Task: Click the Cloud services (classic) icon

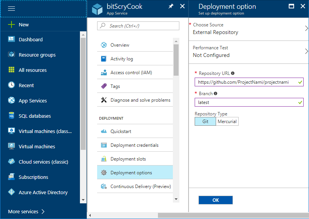Action: 11,162
